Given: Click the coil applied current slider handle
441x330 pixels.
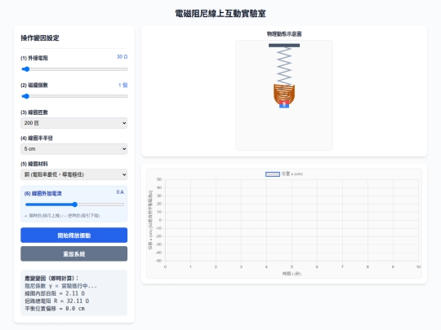Looking at the screenshot, I should click(x=75, y=205).
